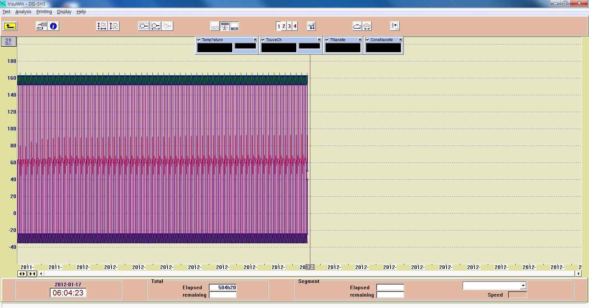Select page number 2 button

coord(284,26)
